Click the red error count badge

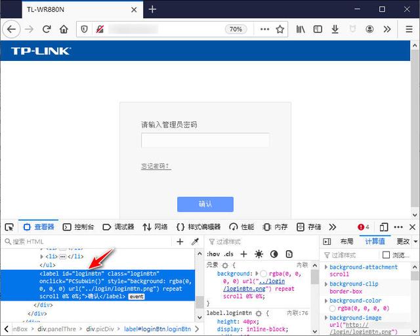(x=364, y=227)
